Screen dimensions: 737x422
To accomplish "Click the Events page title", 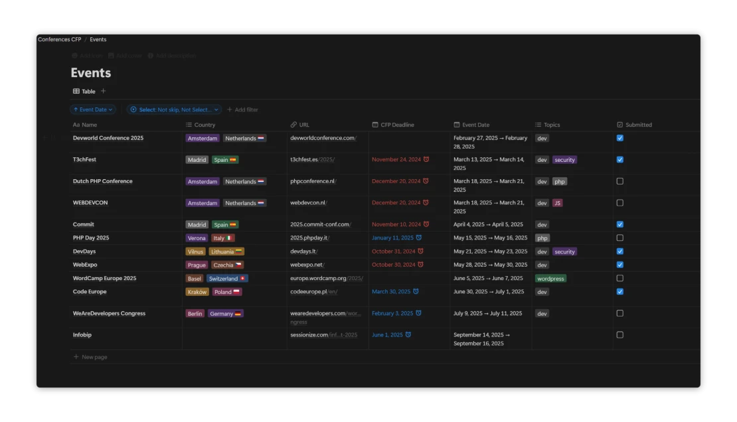I will (x=91, y=73).
